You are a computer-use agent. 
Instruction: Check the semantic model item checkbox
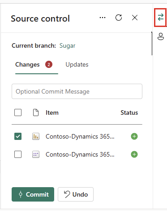18,154
